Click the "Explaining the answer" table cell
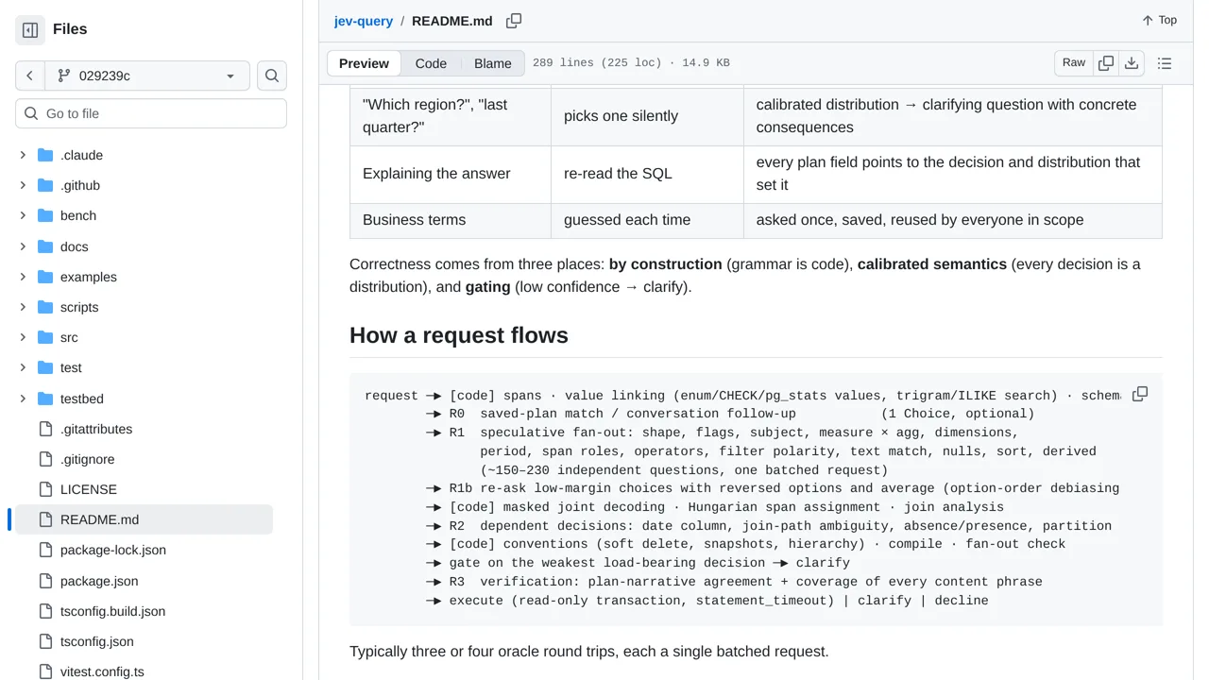The height and width of the screenshot is (680, 1209). click(451, 174)
